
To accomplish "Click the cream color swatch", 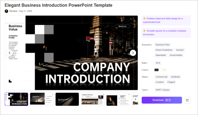I will pos(165,70).
